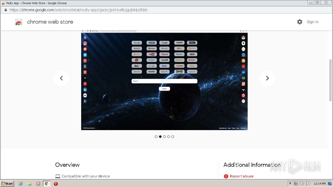Viewport: 333px width, 187px height.
Task: Select the third carousel dot
Action: [x=164, y=137]
